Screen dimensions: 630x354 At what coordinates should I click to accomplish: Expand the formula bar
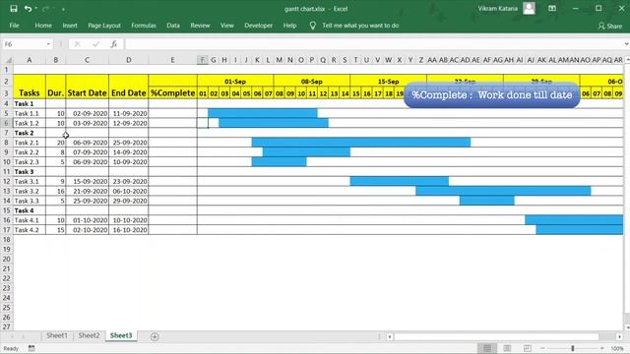point(626,44)
